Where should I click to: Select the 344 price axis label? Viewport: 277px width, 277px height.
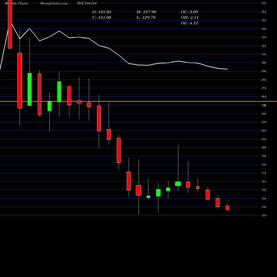[264, 29]
